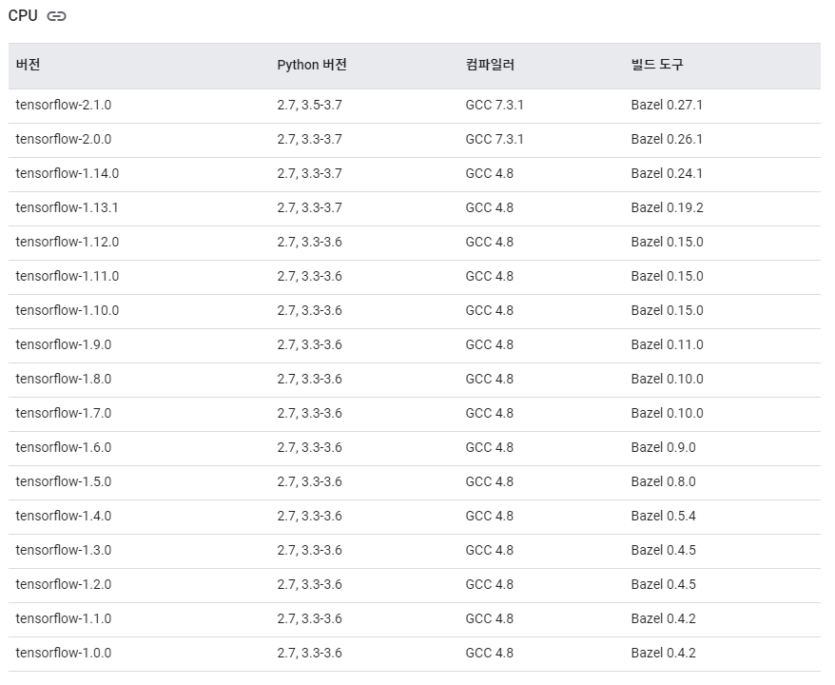The image size is (835, 685).
Task: Click Bazel 0.19.2 cell
Action: coord(668,207)
